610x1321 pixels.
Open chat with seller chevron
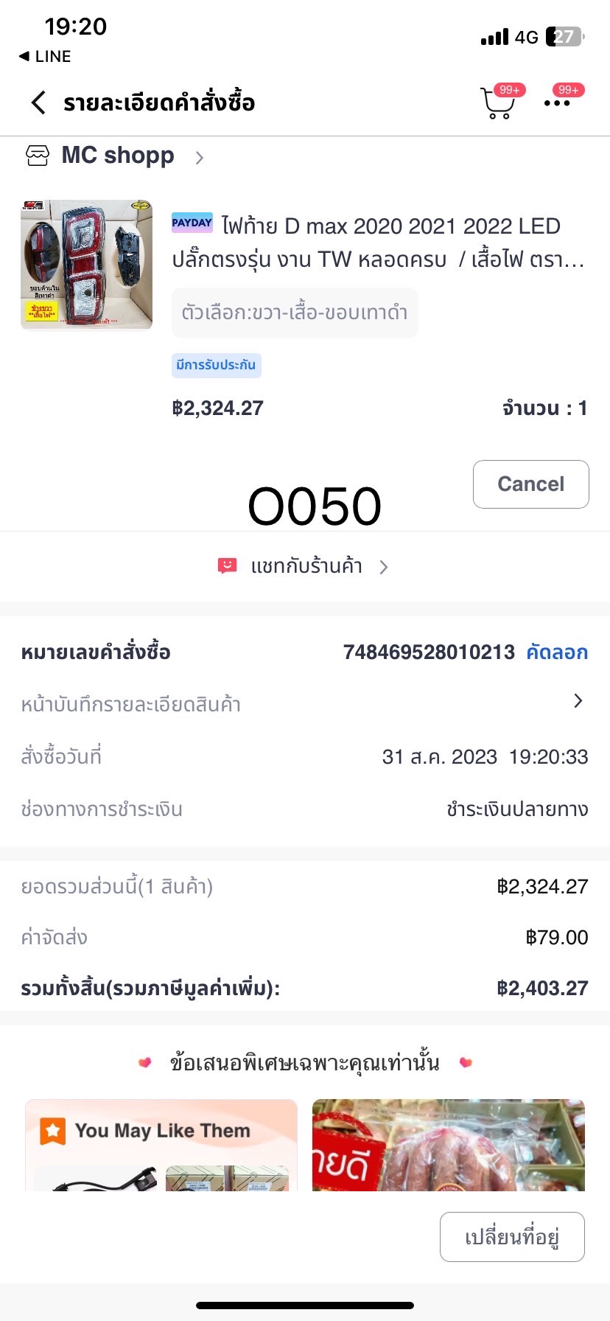[383, 567]
